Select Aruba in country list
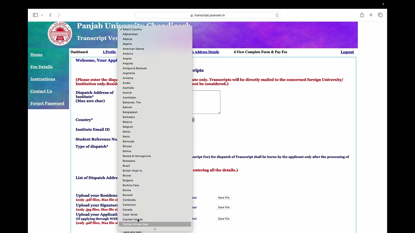Screen dimensions: 415x233 [x=155, y=83]
